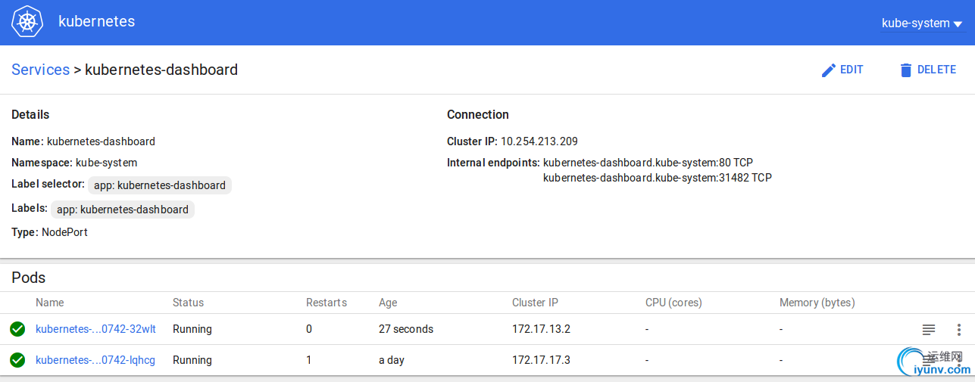Screen dimensions: 975x382
Task: Open more actions menu for 32wlt pod
Action: 958,329
